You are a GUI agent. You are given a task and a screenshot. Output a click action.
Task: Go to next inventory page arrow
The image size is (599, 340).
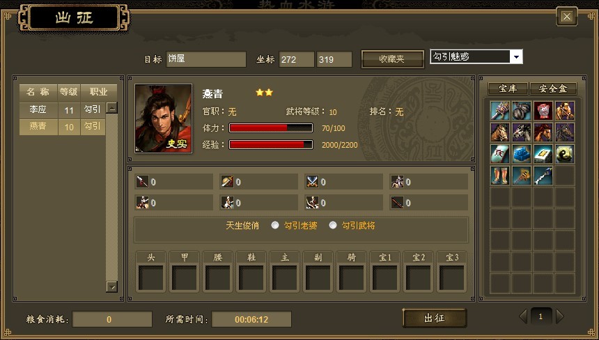(560, 316)
